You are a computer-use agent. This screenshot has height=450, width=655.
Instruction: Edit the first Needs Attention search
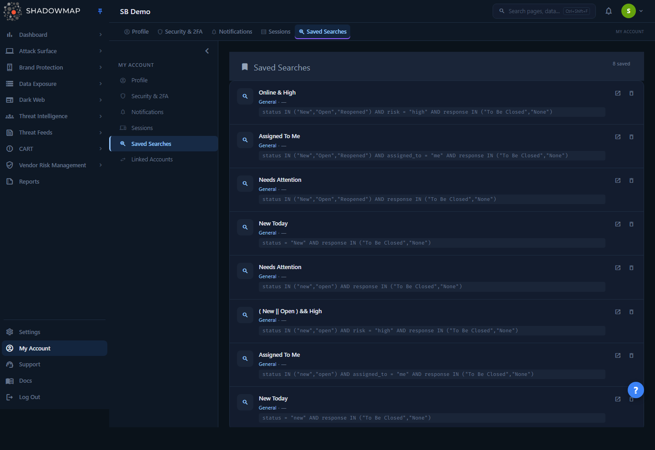pos(618,180)
